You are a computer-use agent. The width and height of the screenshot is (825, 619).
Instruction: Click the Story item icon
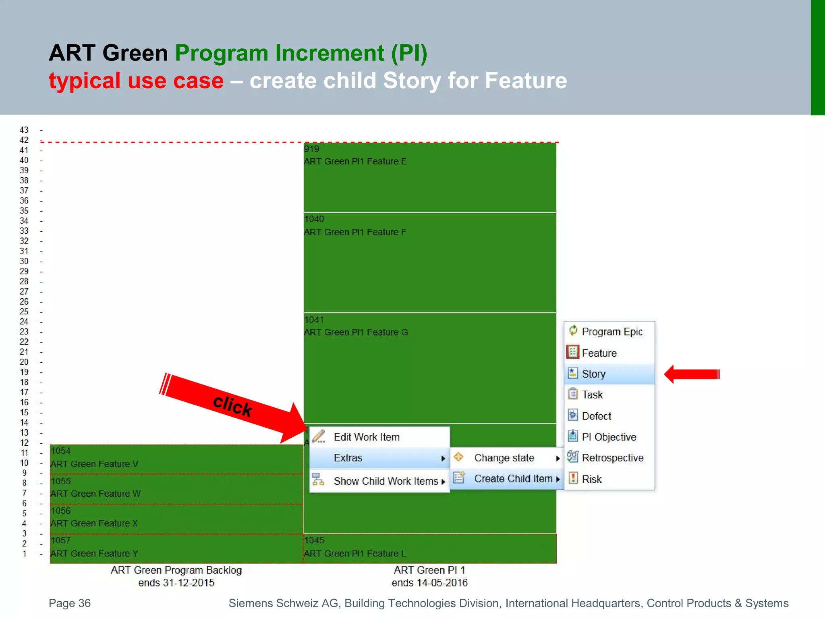pyautogui.click(x=573, y=373)
